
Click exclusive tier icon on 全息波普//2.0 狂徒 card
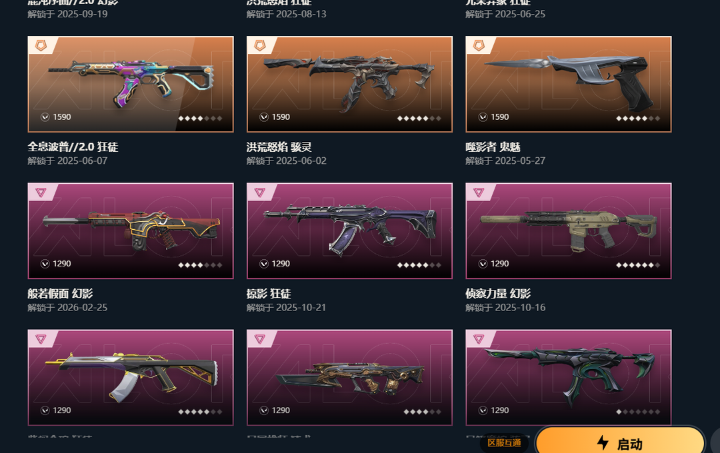point(41,45)
